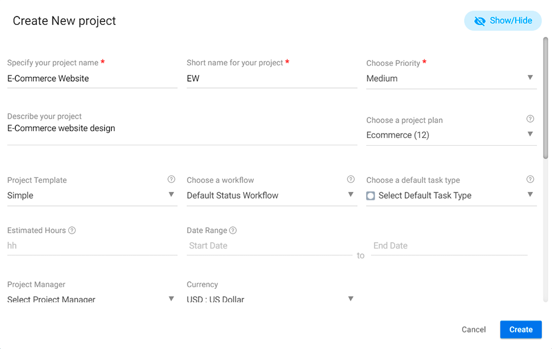Click the Create button
The width and height of the screenshot is (552, 349).
pos(521,330)
